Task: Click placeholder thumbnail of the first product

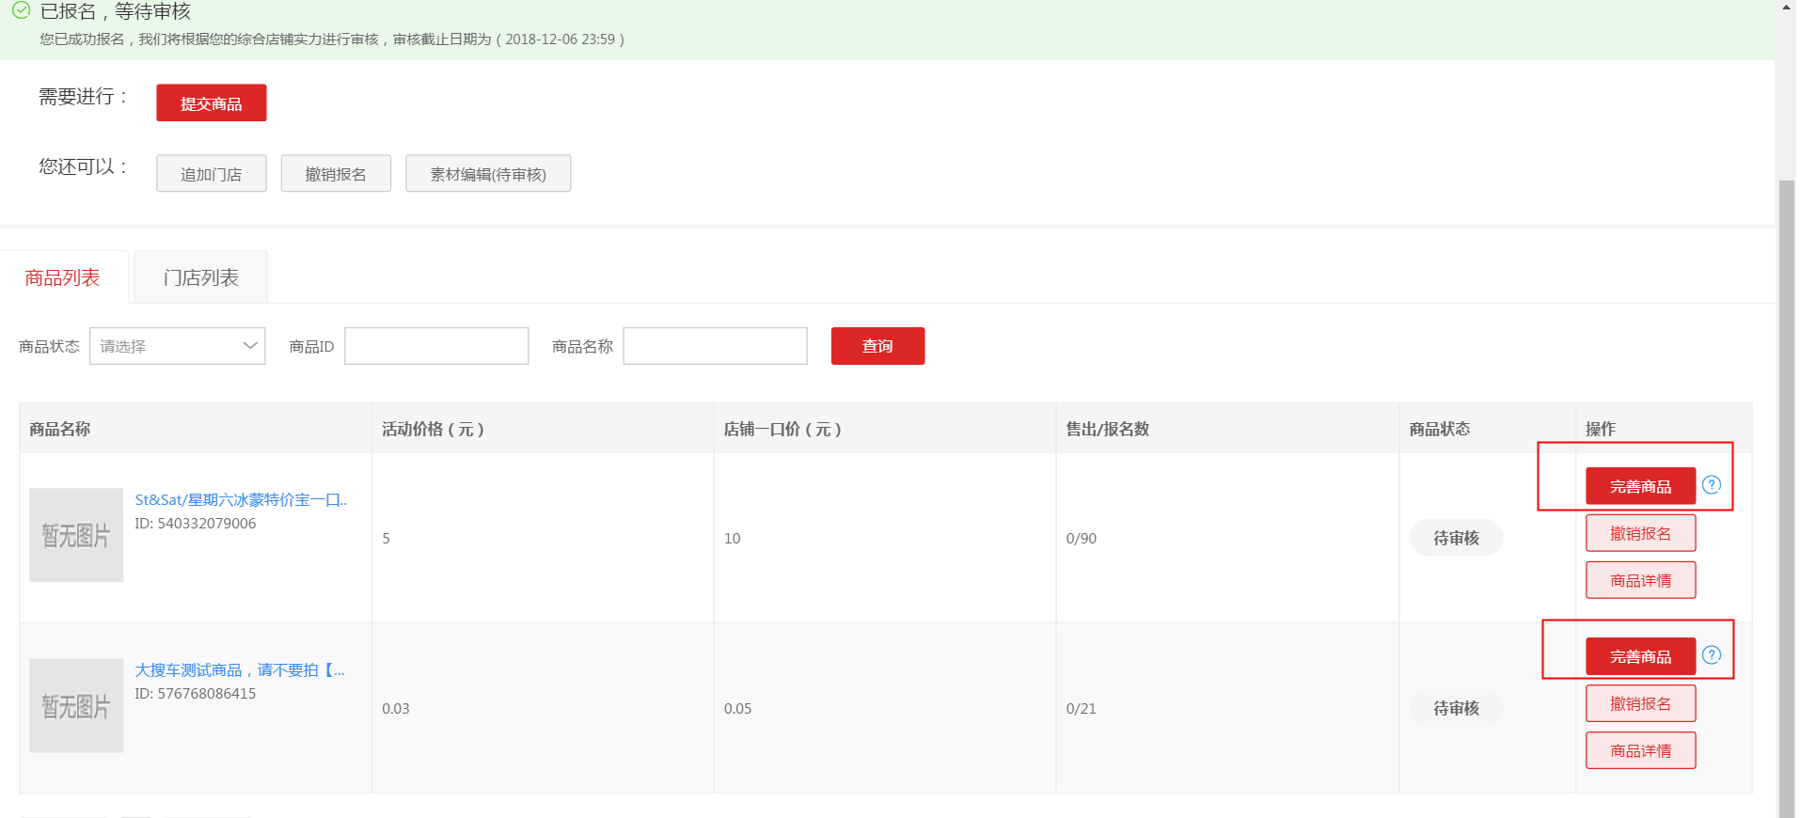Action: pyautogui.click(x=76, y=535)
